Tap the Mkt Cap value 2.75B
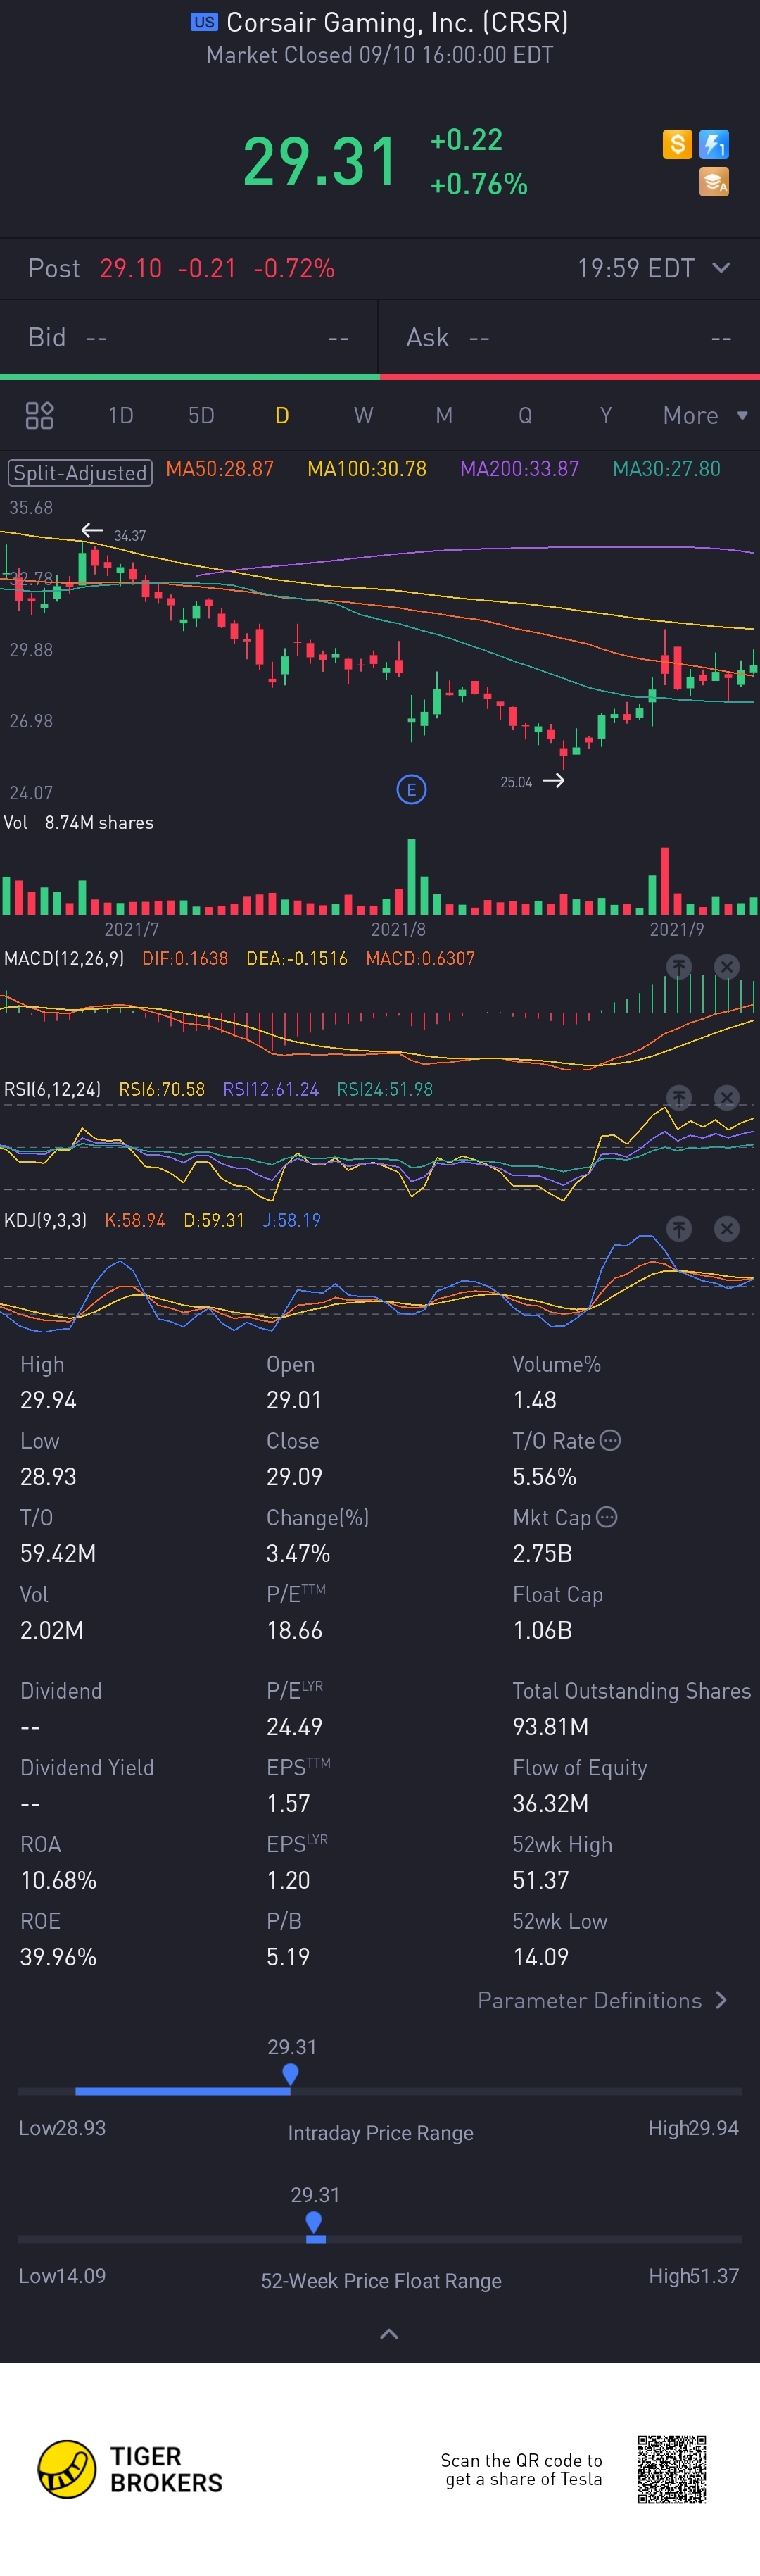 pyautogui.click(x=543, y=1553)
